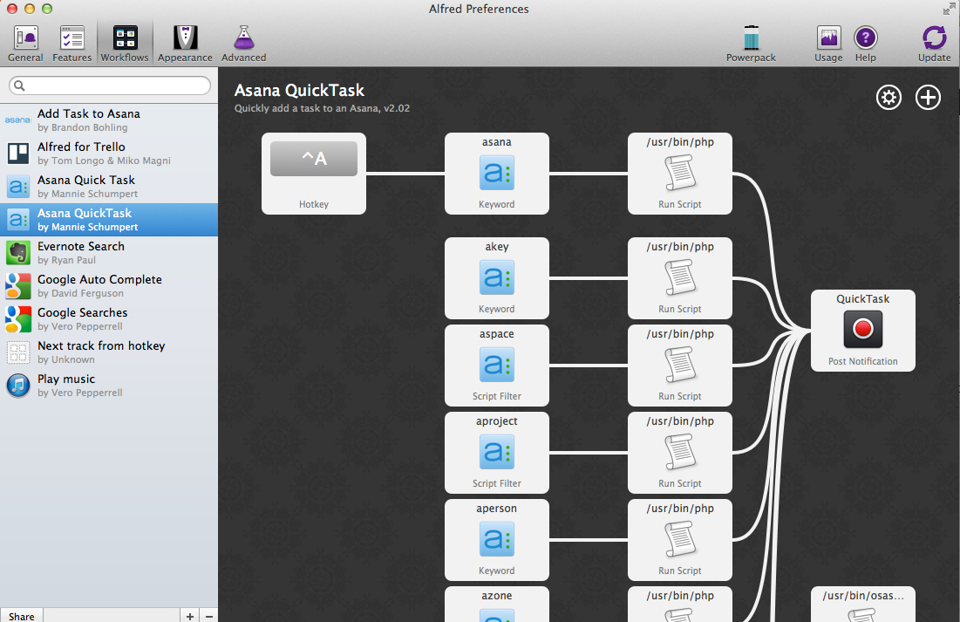Click the workflow search field
Screen dimensions: 960x622
110,85
